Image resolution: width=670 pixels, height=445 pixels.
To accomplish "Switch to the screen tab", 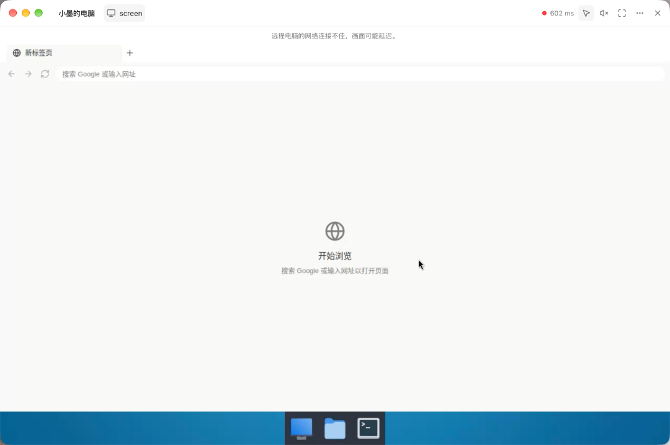I will click(x=124, y=13).
